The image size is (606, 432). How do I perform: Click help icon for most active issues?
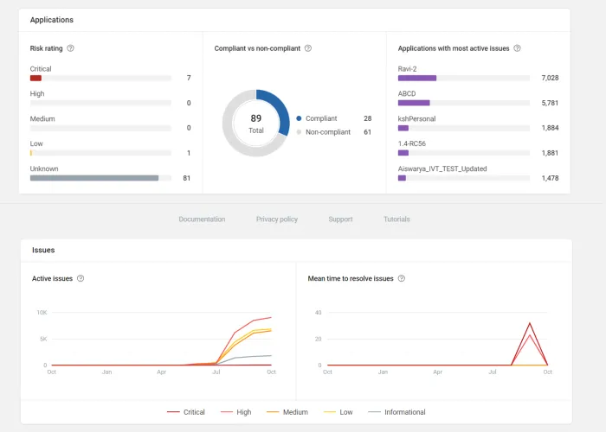pos(517,48)
